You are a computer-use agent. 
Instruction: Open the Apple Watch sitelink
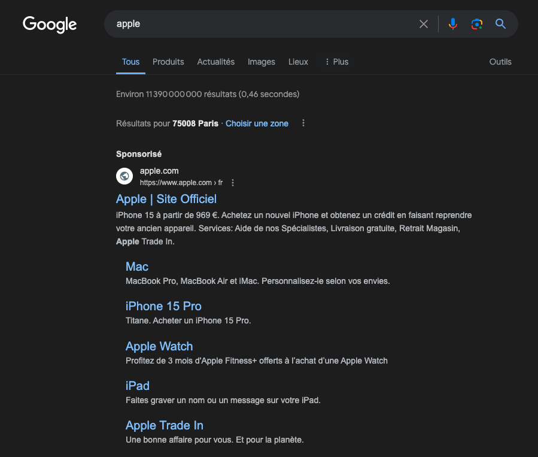159,346
